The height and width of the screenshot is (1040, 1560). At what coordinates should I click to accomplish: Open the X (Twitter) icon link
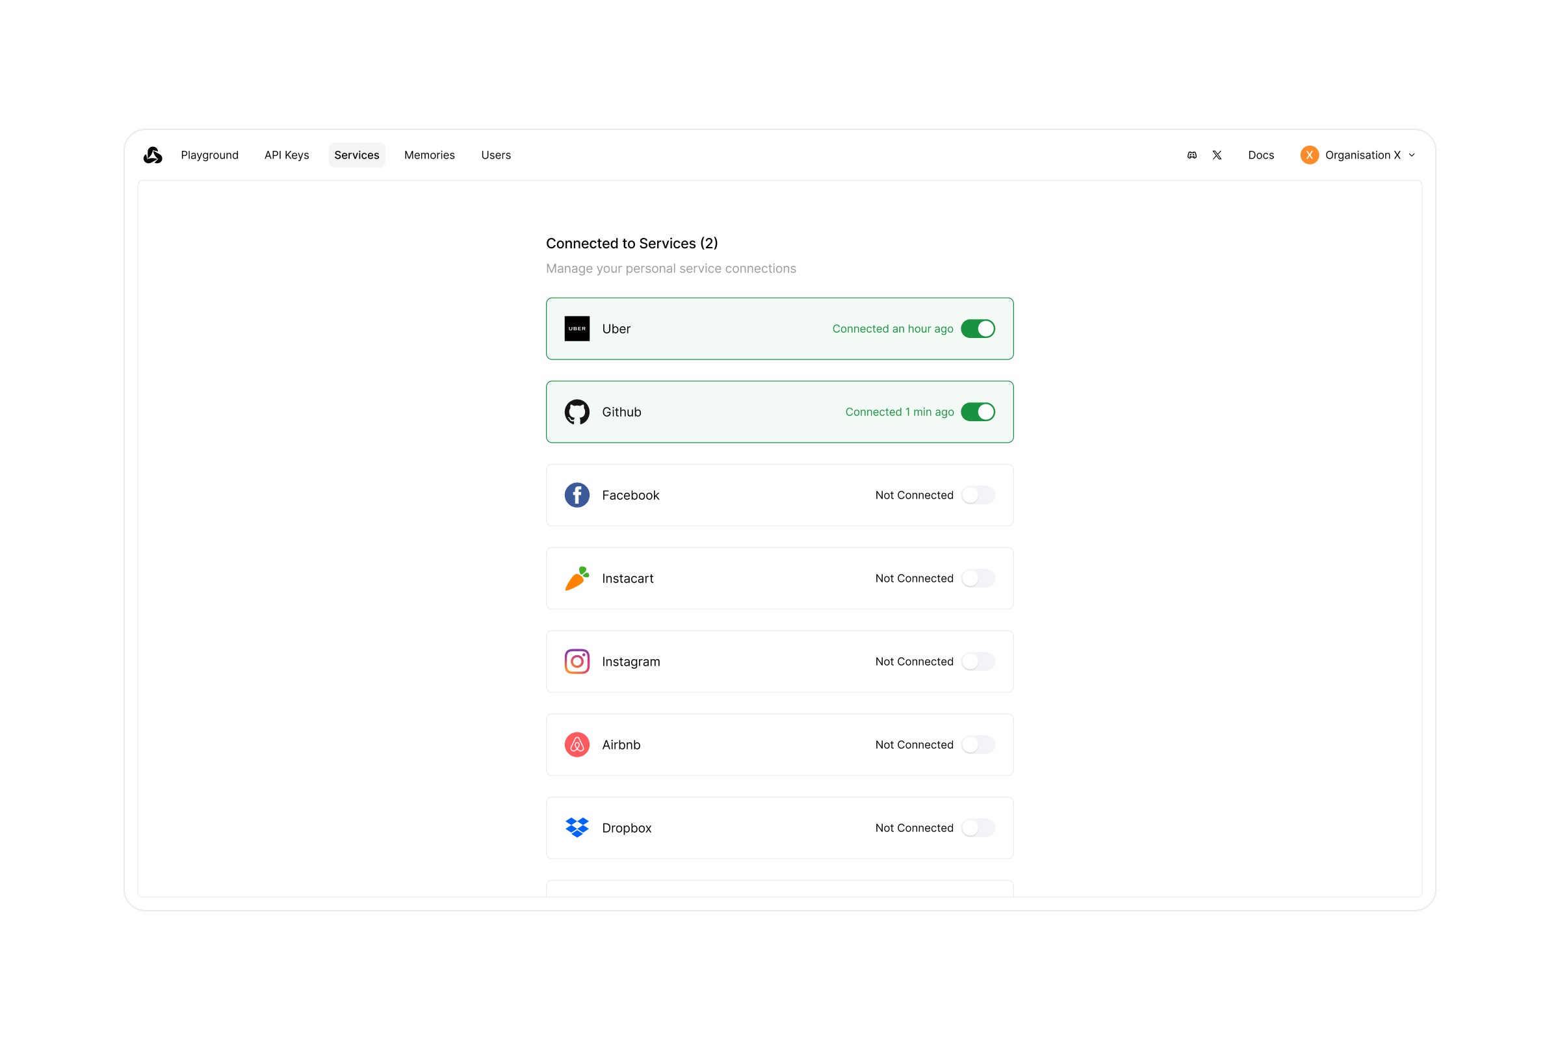(x=1217, y=155)
